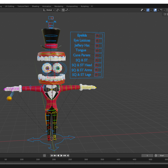Toggle the snap magnet icon
Image resolution: width=168 pixels, height=168 pixels.
point(63,10)
